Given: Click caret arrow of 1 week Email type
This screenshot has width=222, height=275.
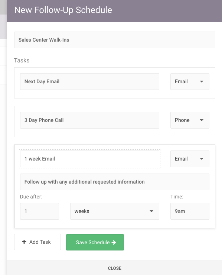Looking at the screenshot, I should [202, 159].
